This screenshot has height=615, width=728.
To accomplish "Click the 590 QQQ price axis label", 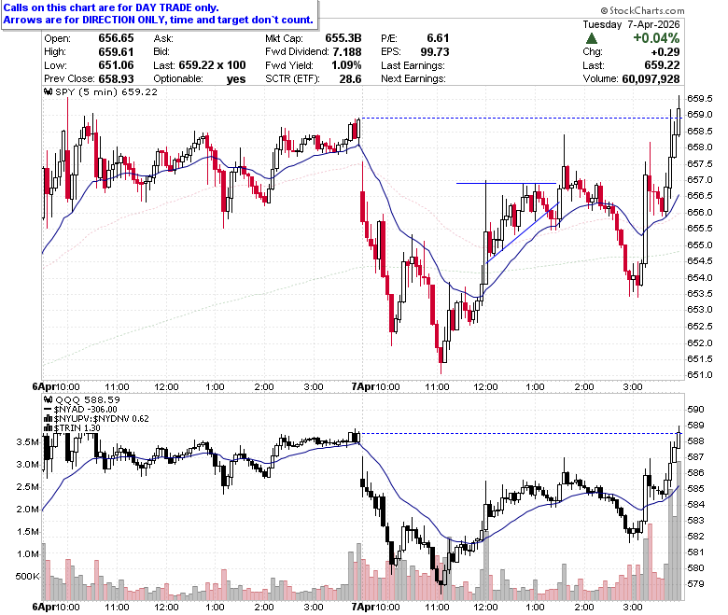I will tap(695, 410).
